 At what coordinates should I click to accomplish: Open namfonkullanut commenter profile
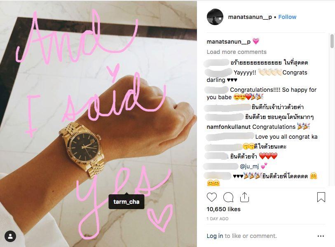click(228, 127)
